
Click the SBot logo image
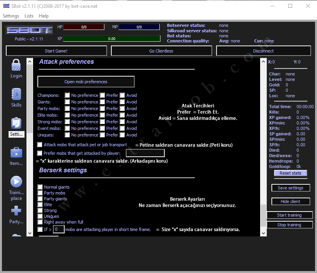pyautogui.click(x=29, y=30)
